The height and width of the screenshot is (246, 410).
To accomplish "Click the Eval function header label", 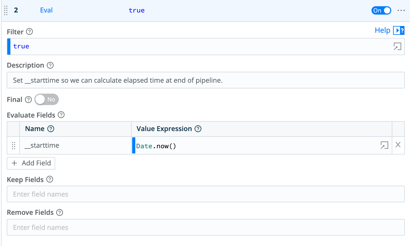I will tap(46, 10).
